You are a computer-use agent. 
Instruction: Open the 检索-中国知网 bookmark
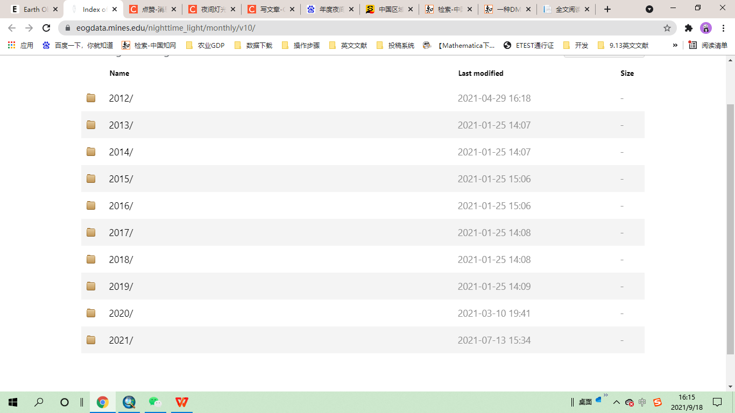(149, 45)
